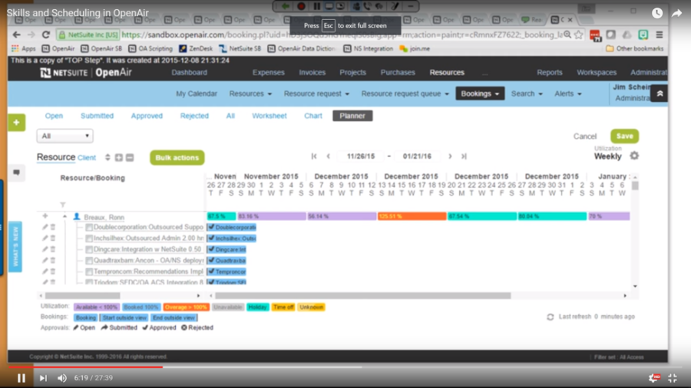Add booking for Breaux, Ronn
Viewport: 691px width, 388px height.
45,216
